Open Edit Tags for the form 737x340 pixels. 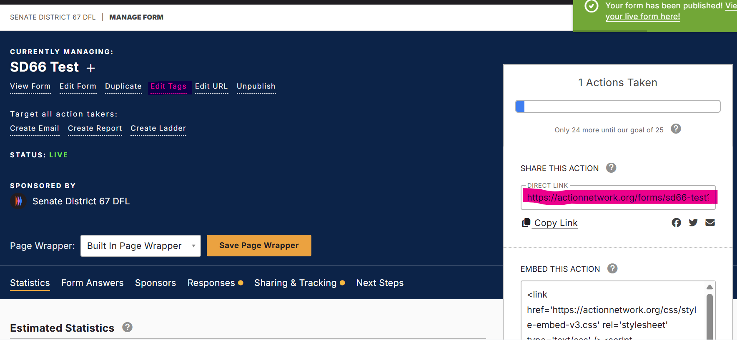coord(168,87)
